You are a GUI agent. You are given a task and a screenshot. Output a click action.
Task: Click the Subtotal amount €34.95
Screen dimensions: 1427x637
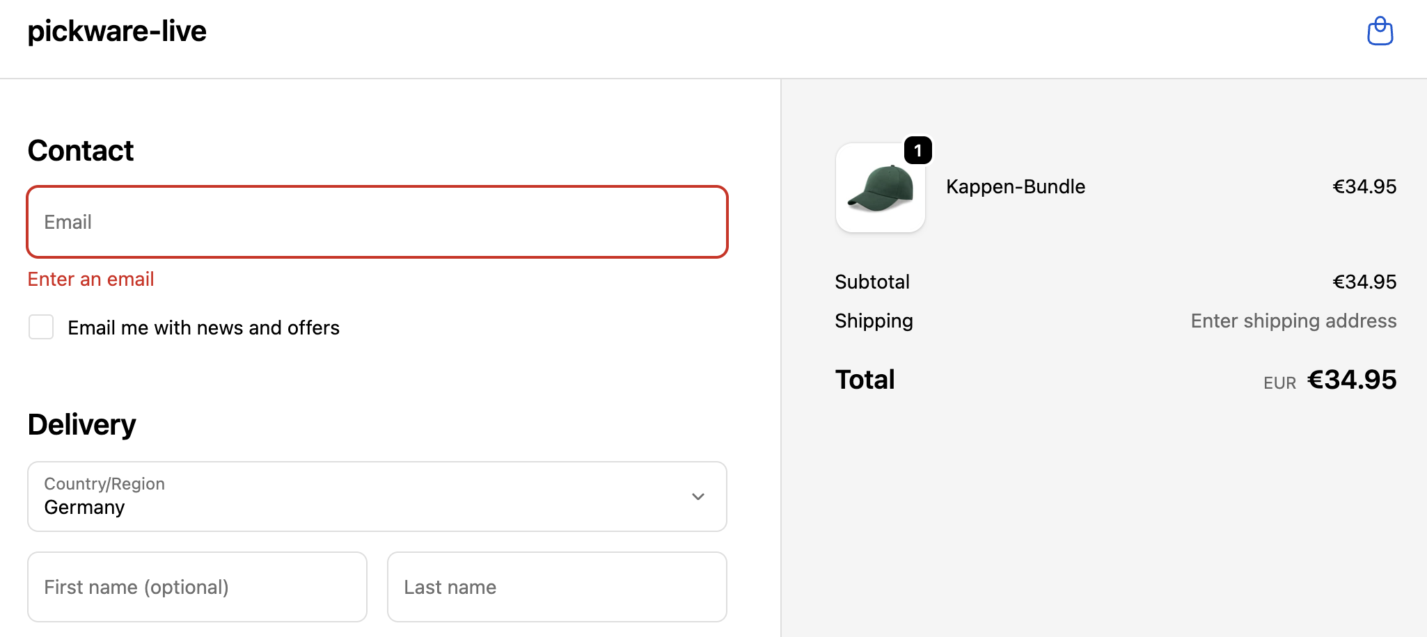tap(1364, 282)
